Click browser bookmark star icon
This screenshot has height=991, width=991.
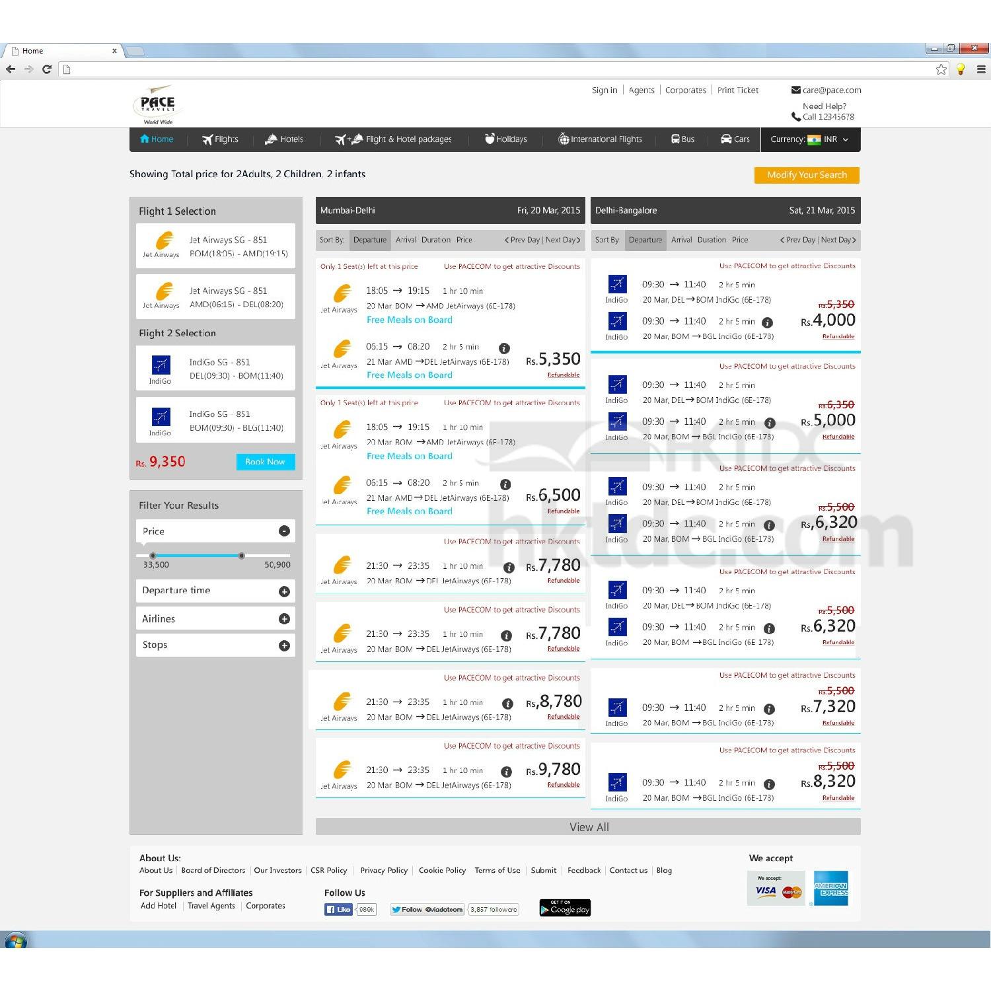point(941,69)
